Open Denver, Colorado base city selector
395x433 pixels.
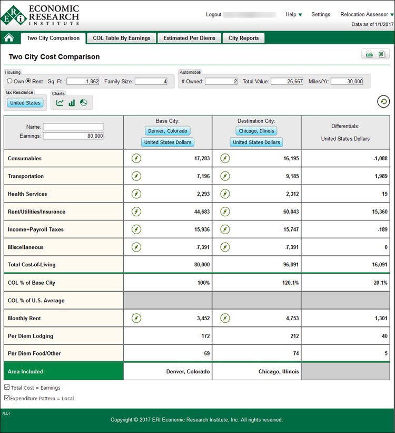point(167,131)
